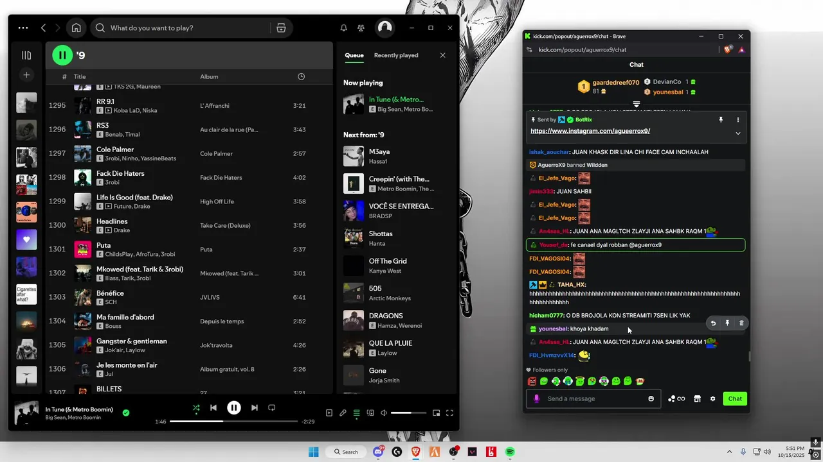Screen dimensions: 823x462
Task: Open Kick chat settings gear
Action: (712, 398)
